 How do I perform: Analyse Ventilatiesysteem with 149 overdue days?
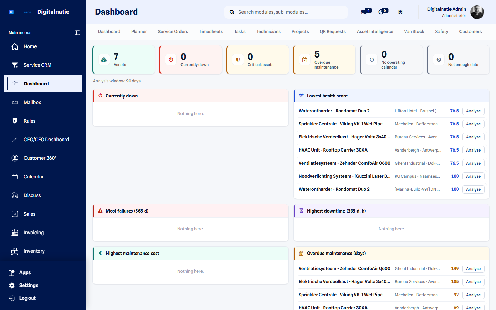473,269
